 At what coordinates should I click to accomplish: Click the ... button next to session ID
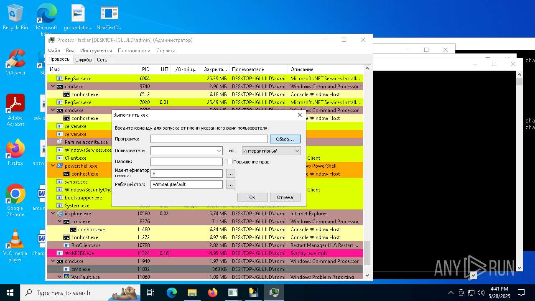coord(231,173)
